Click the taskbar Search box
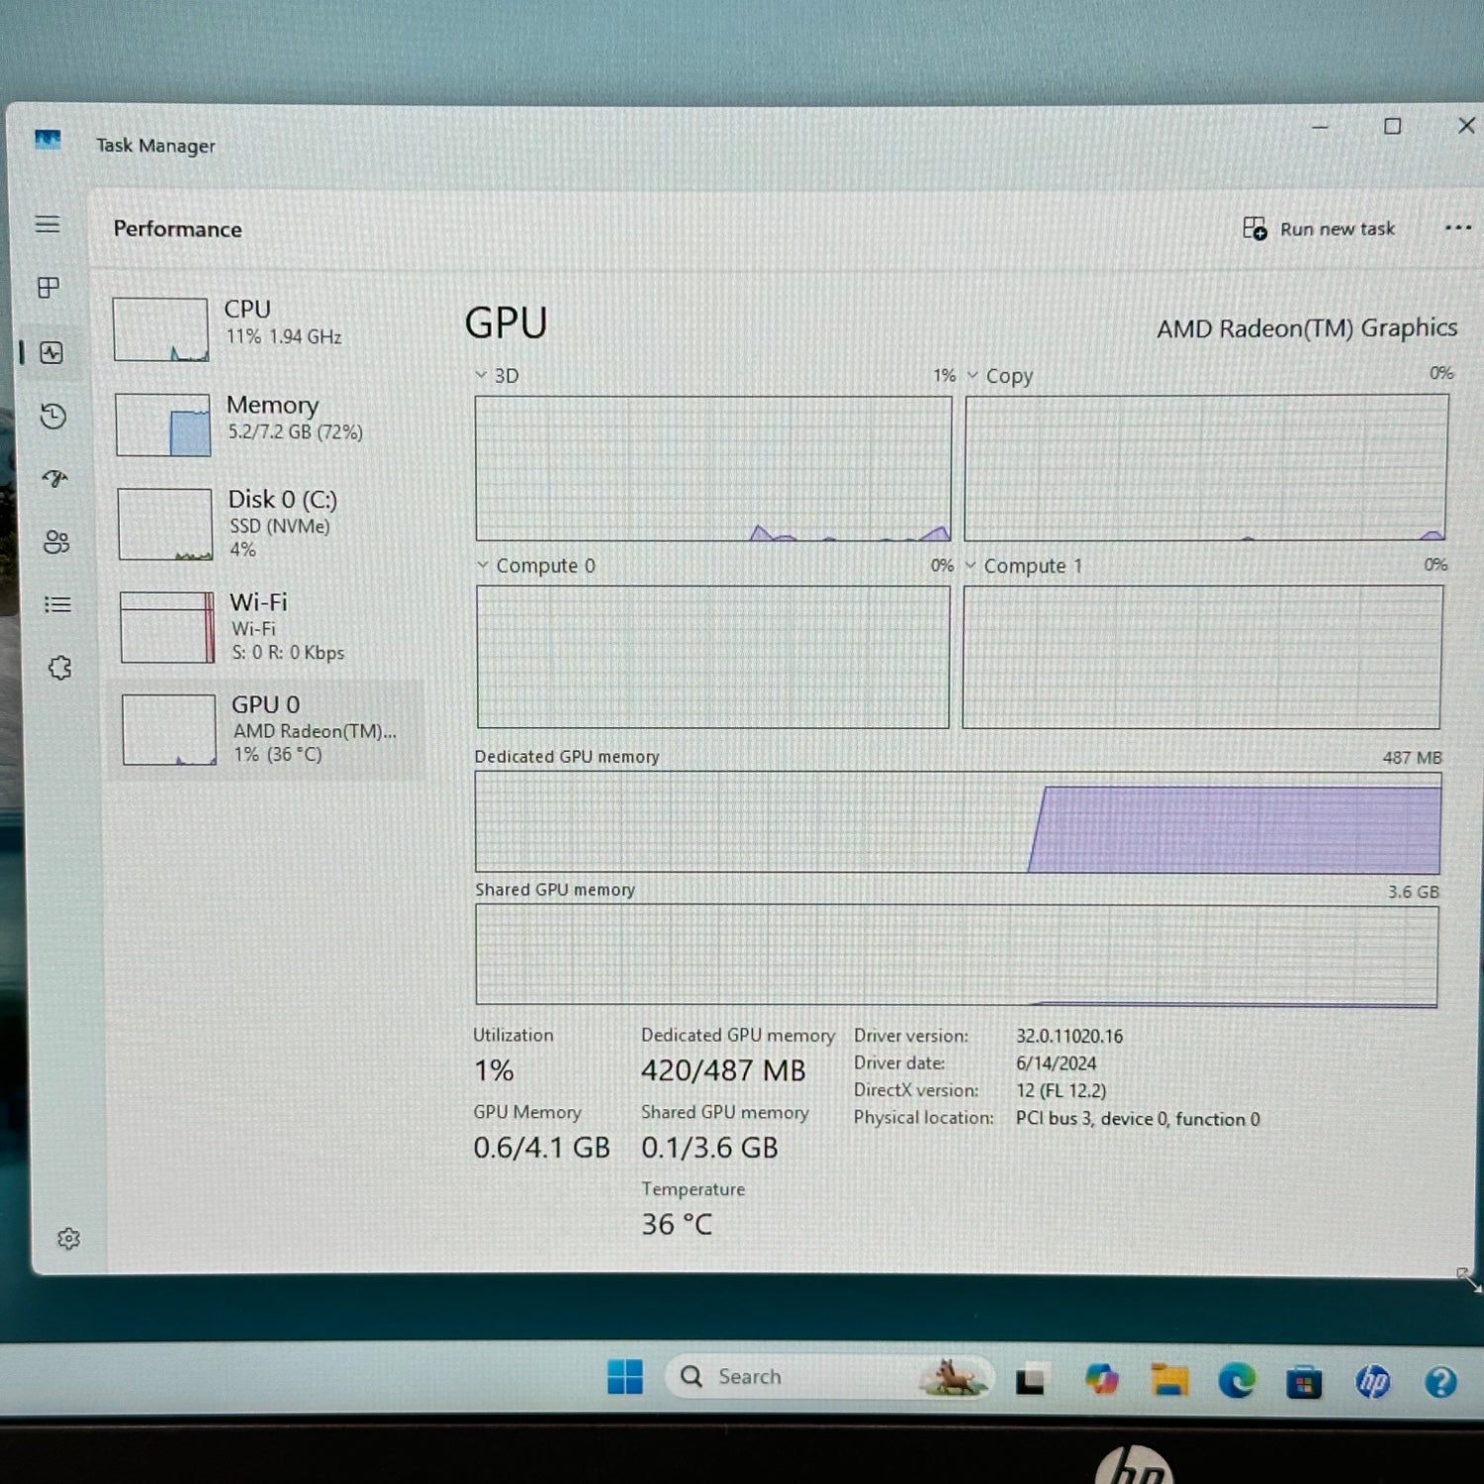1484x1484 pixels. tap(829, 1376)
